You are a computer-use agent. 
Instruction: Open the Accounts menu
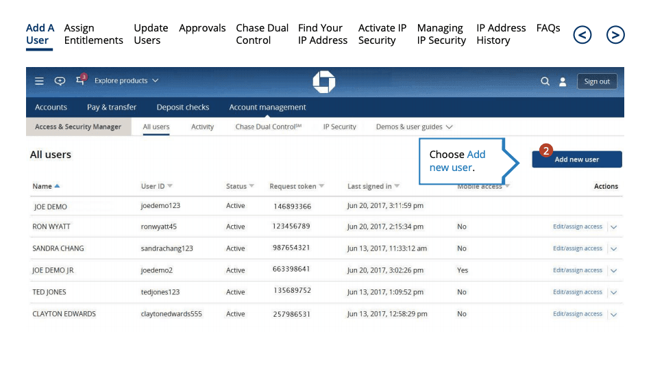coord(51,107)
